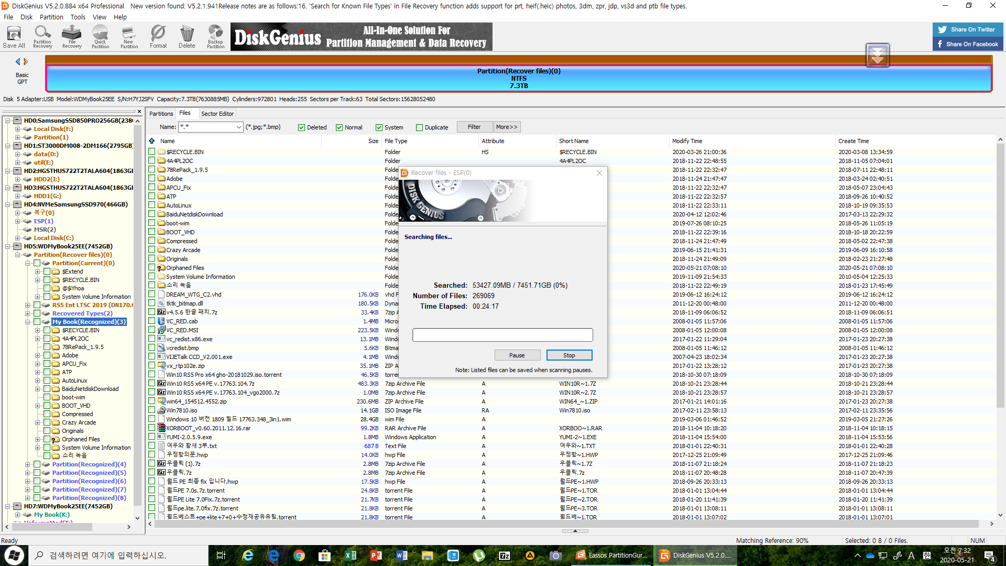This screenshot has height=566, width=1006.
Task: Open the Tools menu
Action: coord(78,17)
